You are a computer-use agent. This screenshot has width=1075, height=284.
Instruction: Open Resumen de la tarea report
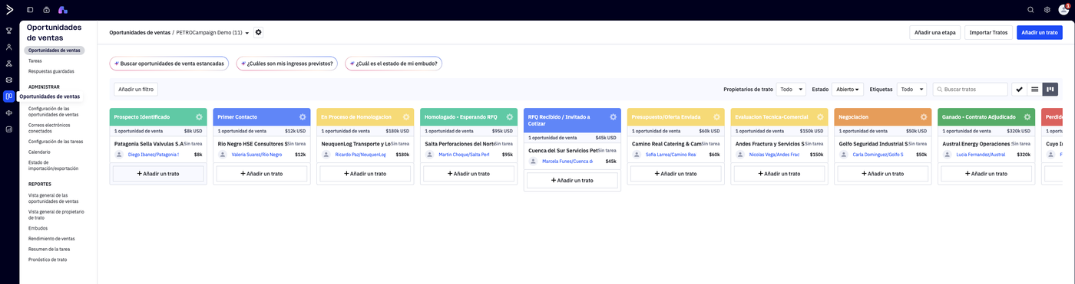click(49, 250)
